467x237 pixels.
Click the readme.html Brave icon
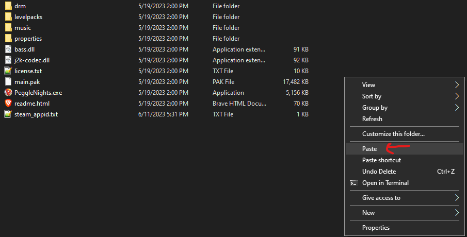(x=8, y=104)
